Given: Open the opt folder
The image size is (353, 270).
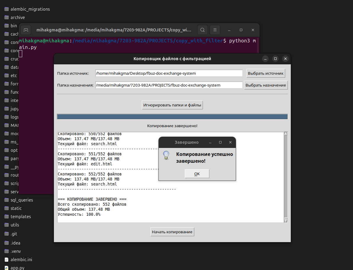Looking at the screenshot, I should (11, 150).
